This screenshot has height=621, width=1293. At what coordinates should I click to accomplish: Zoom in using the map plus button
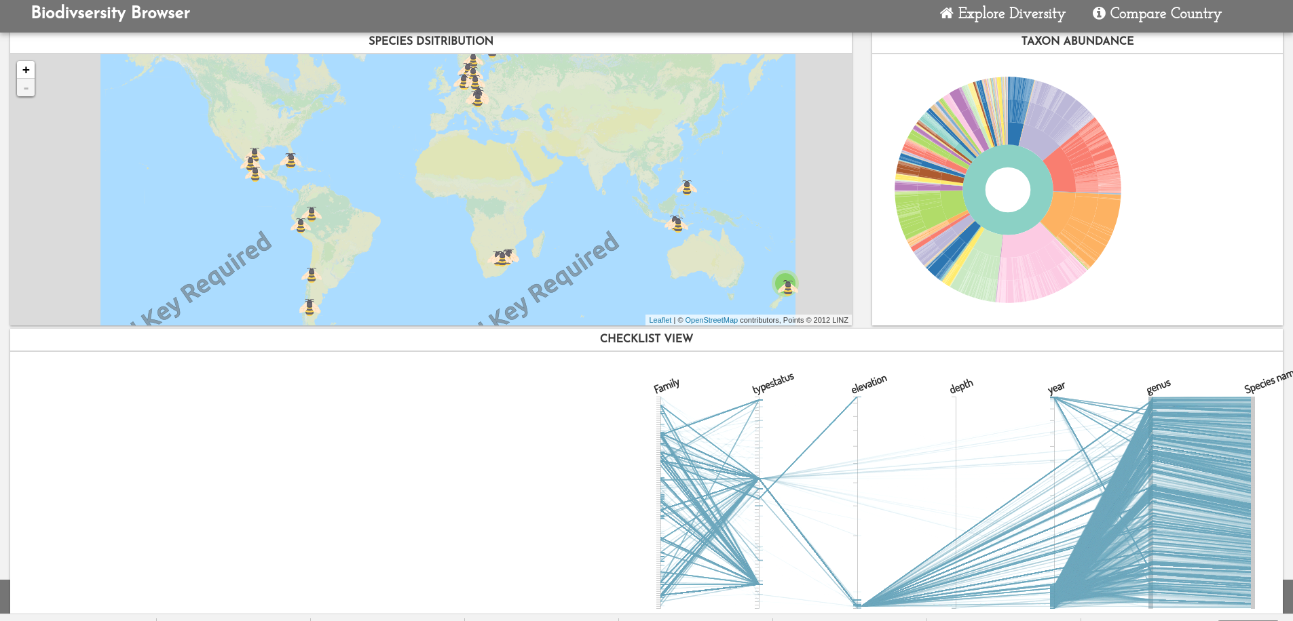[25, 69]
